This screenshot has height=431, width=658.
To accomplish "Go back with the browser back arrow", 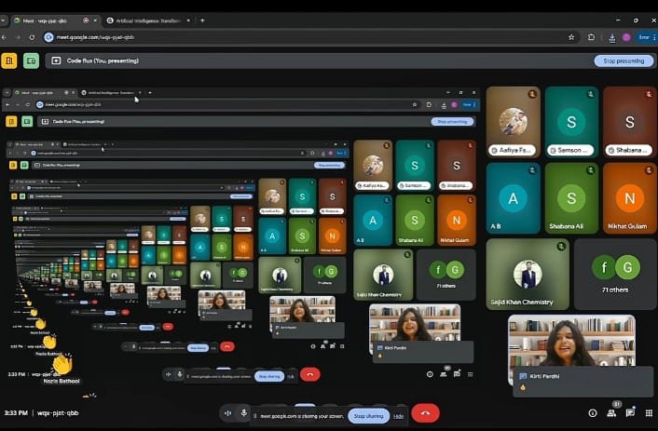I will pyautogui.click(x=4, y=37).
